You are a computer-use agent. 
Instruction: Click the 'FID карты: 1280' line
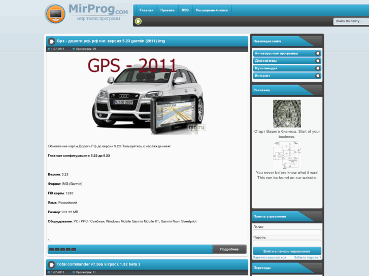[60, 193]
